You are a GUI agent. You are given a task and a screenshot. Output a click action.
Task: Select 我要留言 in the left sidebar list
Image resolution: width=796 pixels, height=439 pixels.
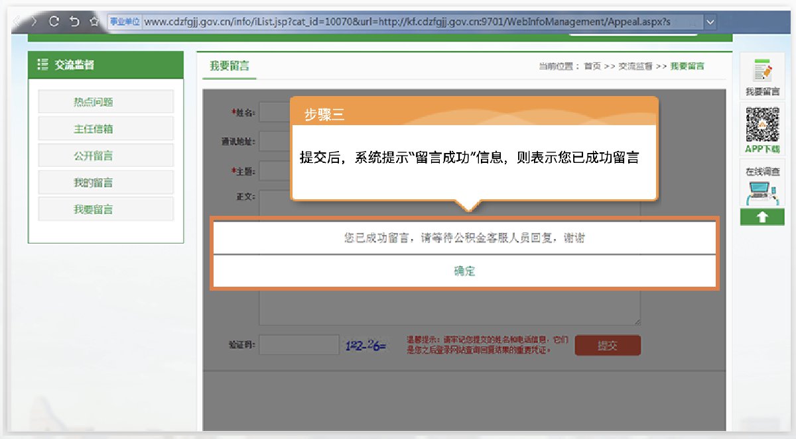[105, 209]
